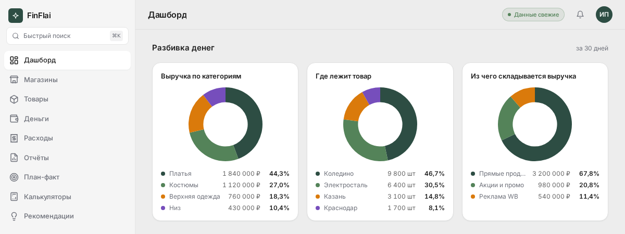Viewport: 625px width, 234px height.
Task: Click the Платья legend row label
Action: (180, 174)
